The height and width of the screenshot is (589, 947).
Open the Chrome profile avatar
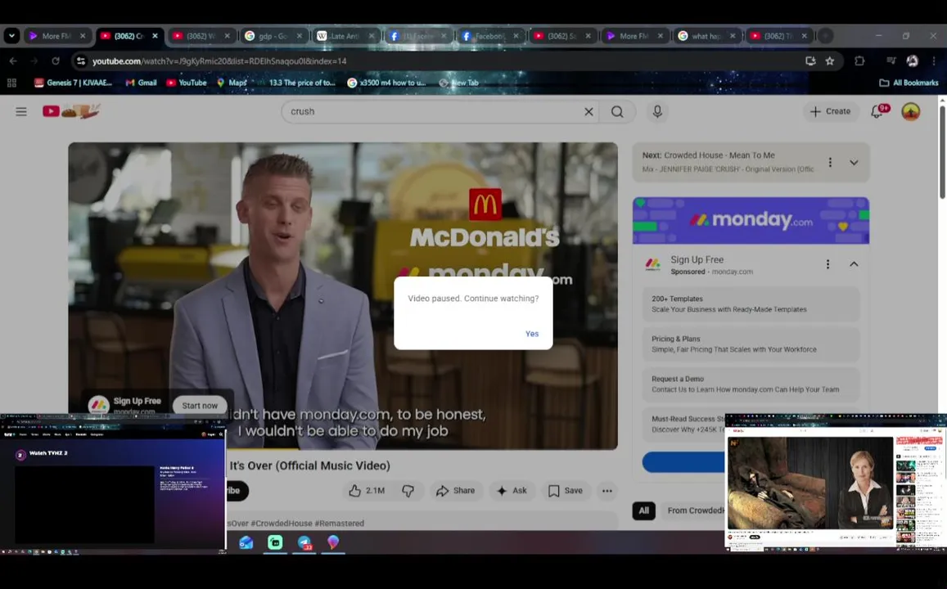[x=912, y=61]
